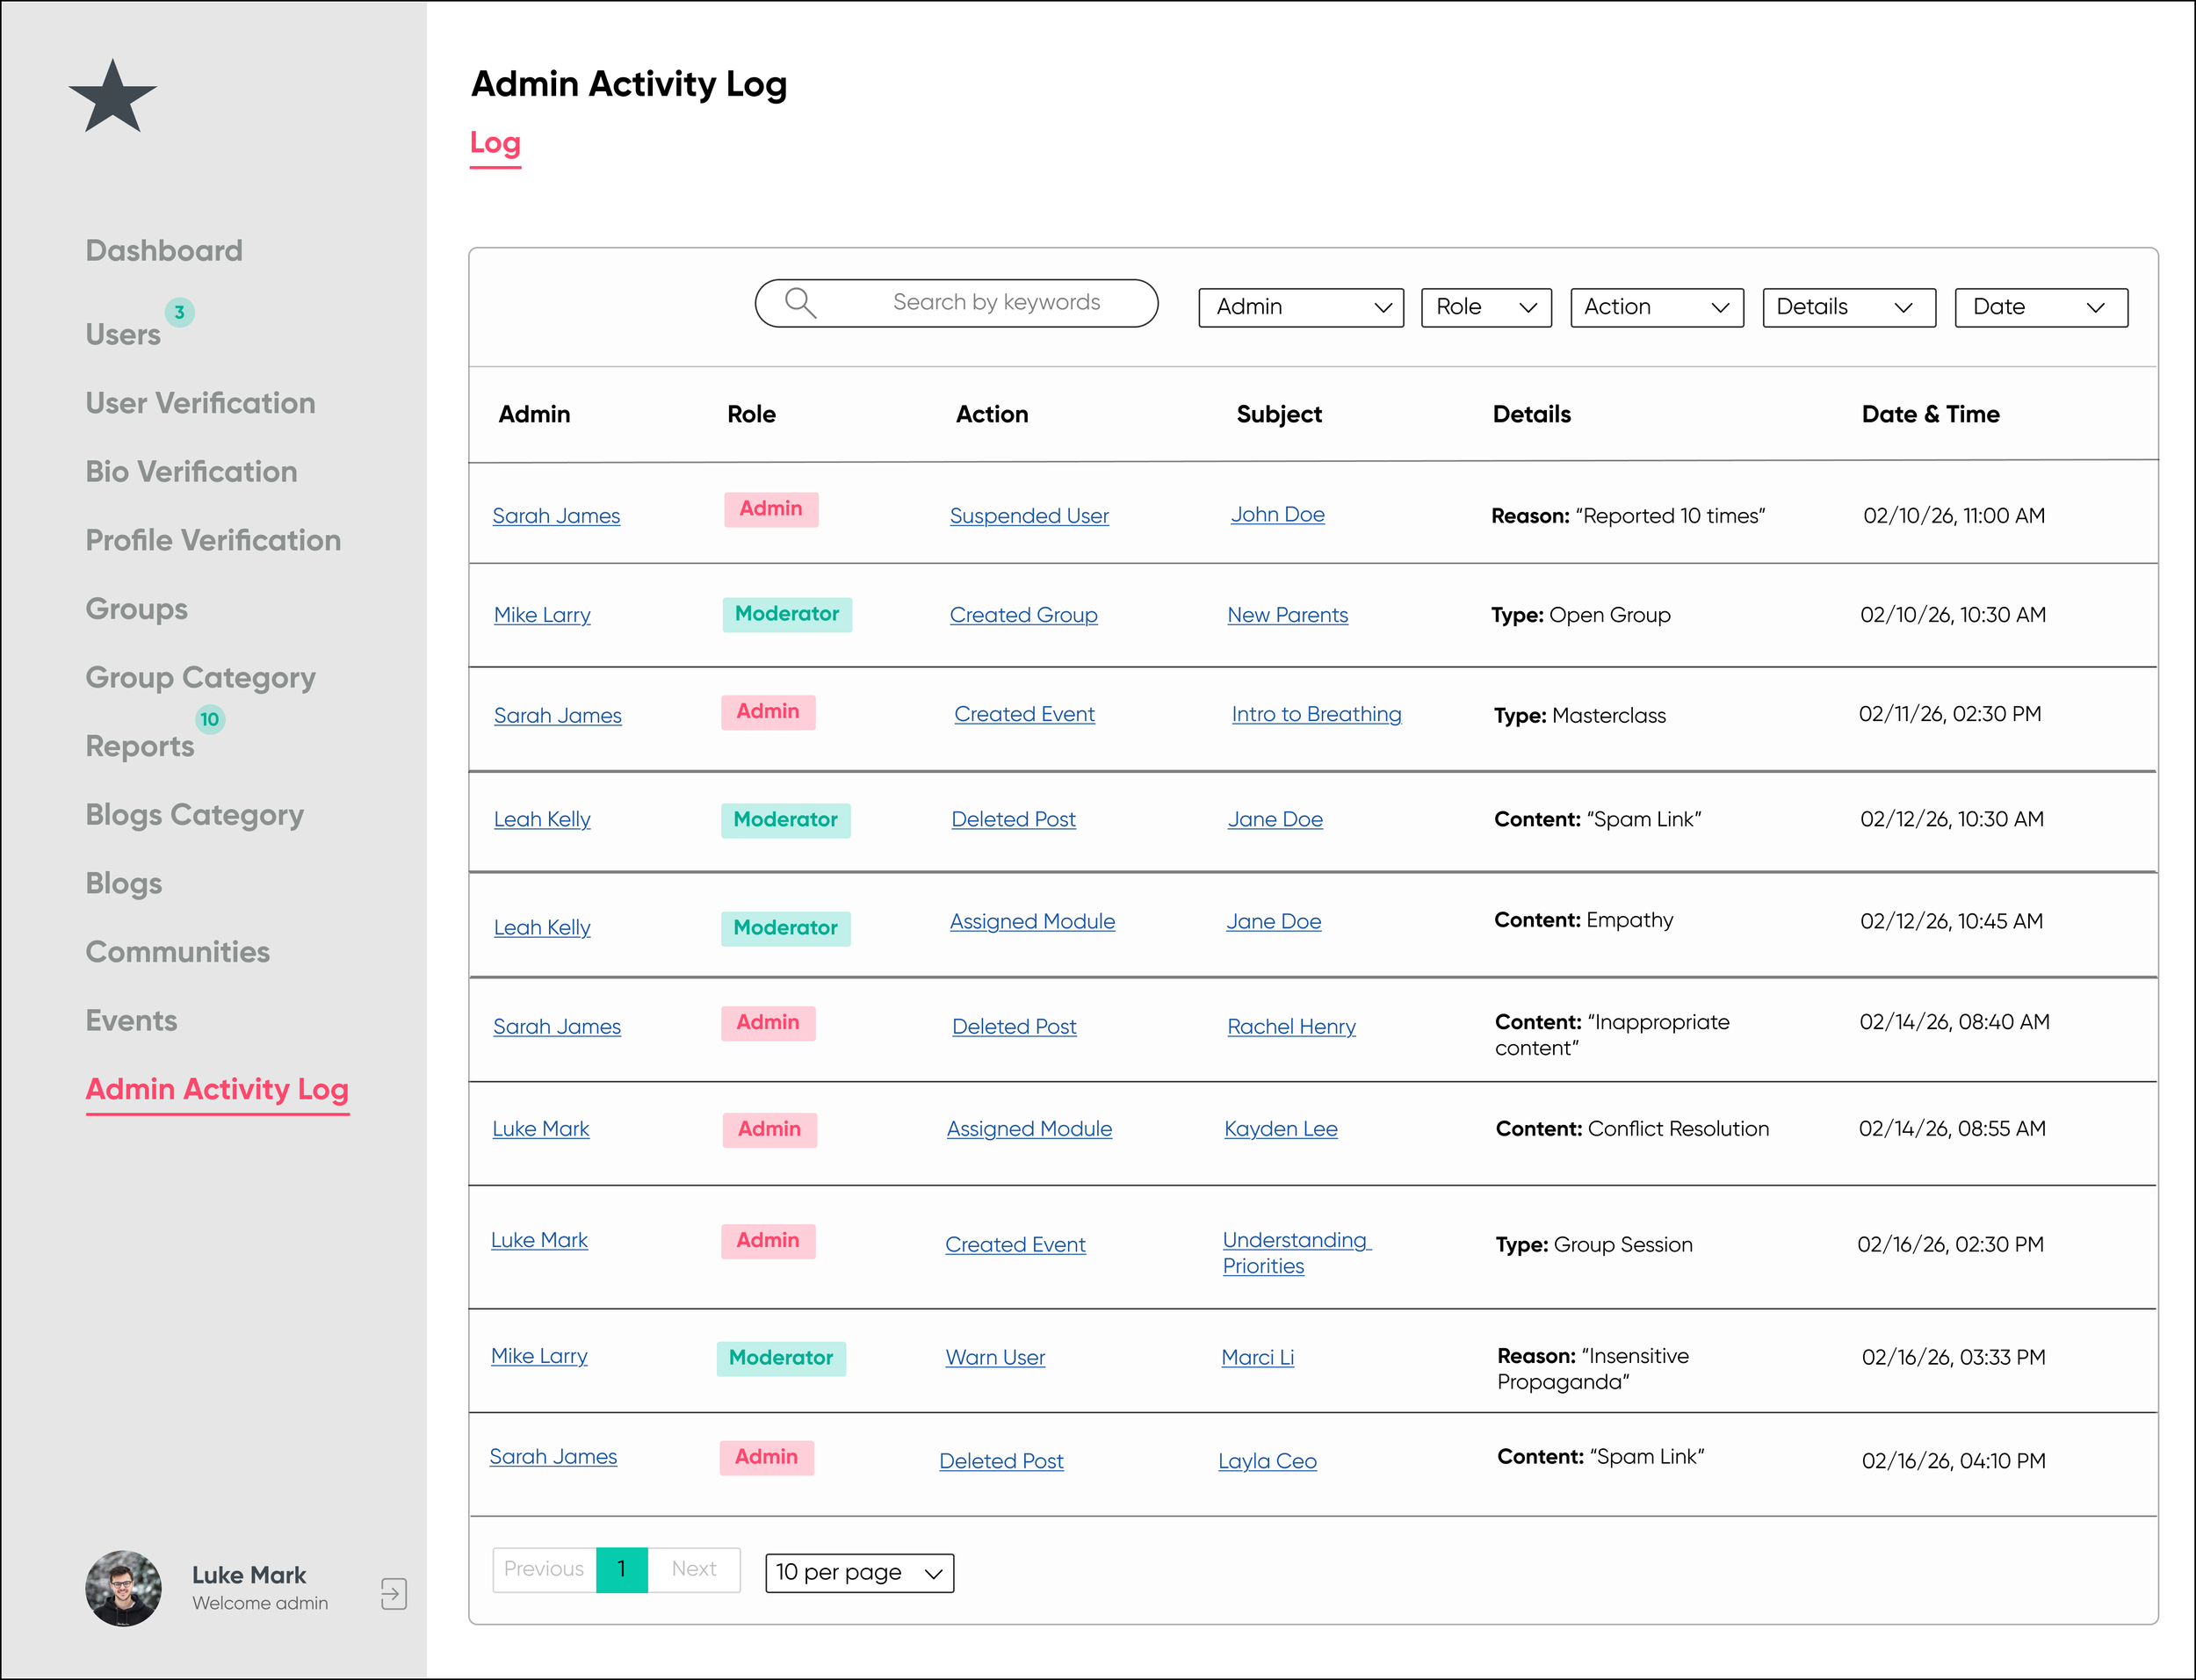Image resolution: width=2196 pixels, height=1680 pixels.
Task: Open the Intro to Breathing subject link
Action: pyautogui.click(x=1315, y=714)
